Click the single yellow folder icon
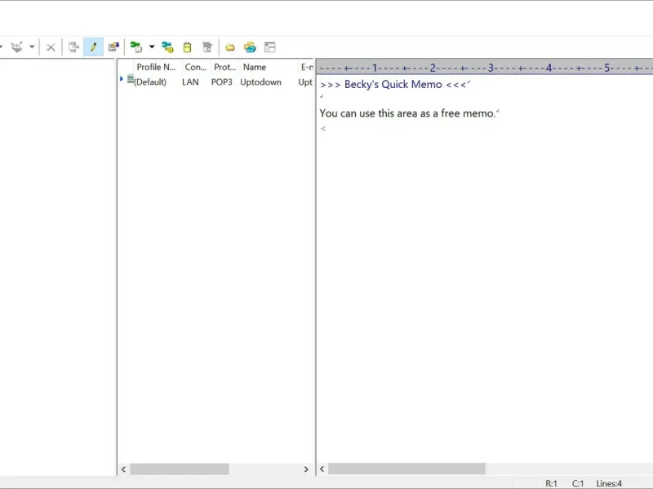This screenshot has height=489, width=653. pos(230,47)
